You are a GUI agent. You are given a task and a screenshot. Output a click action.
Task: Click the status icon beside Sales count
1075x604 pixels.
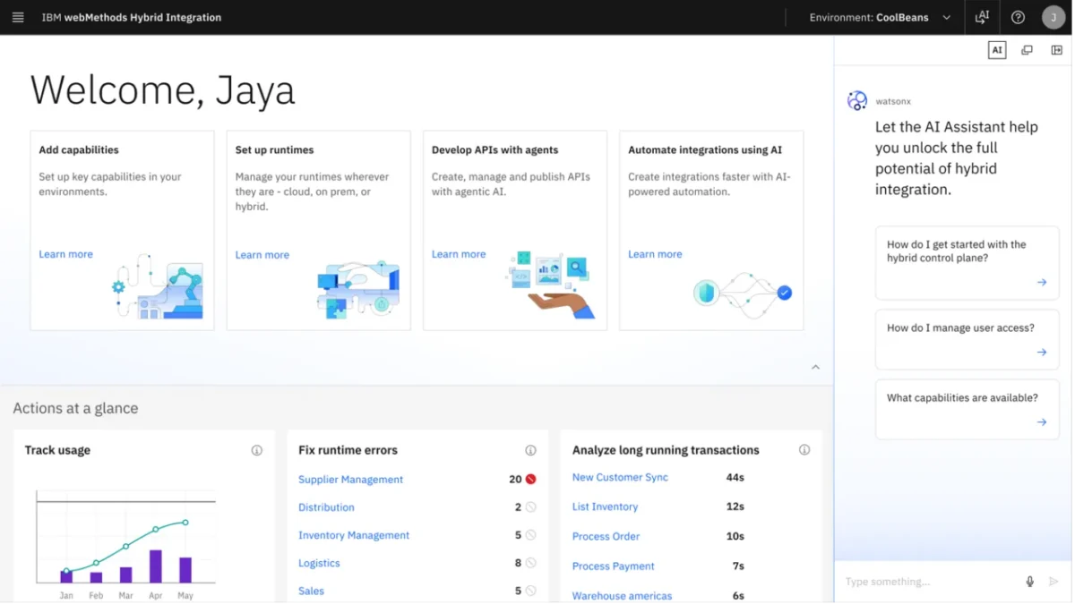pyautogui.click(x=530, y=591)
